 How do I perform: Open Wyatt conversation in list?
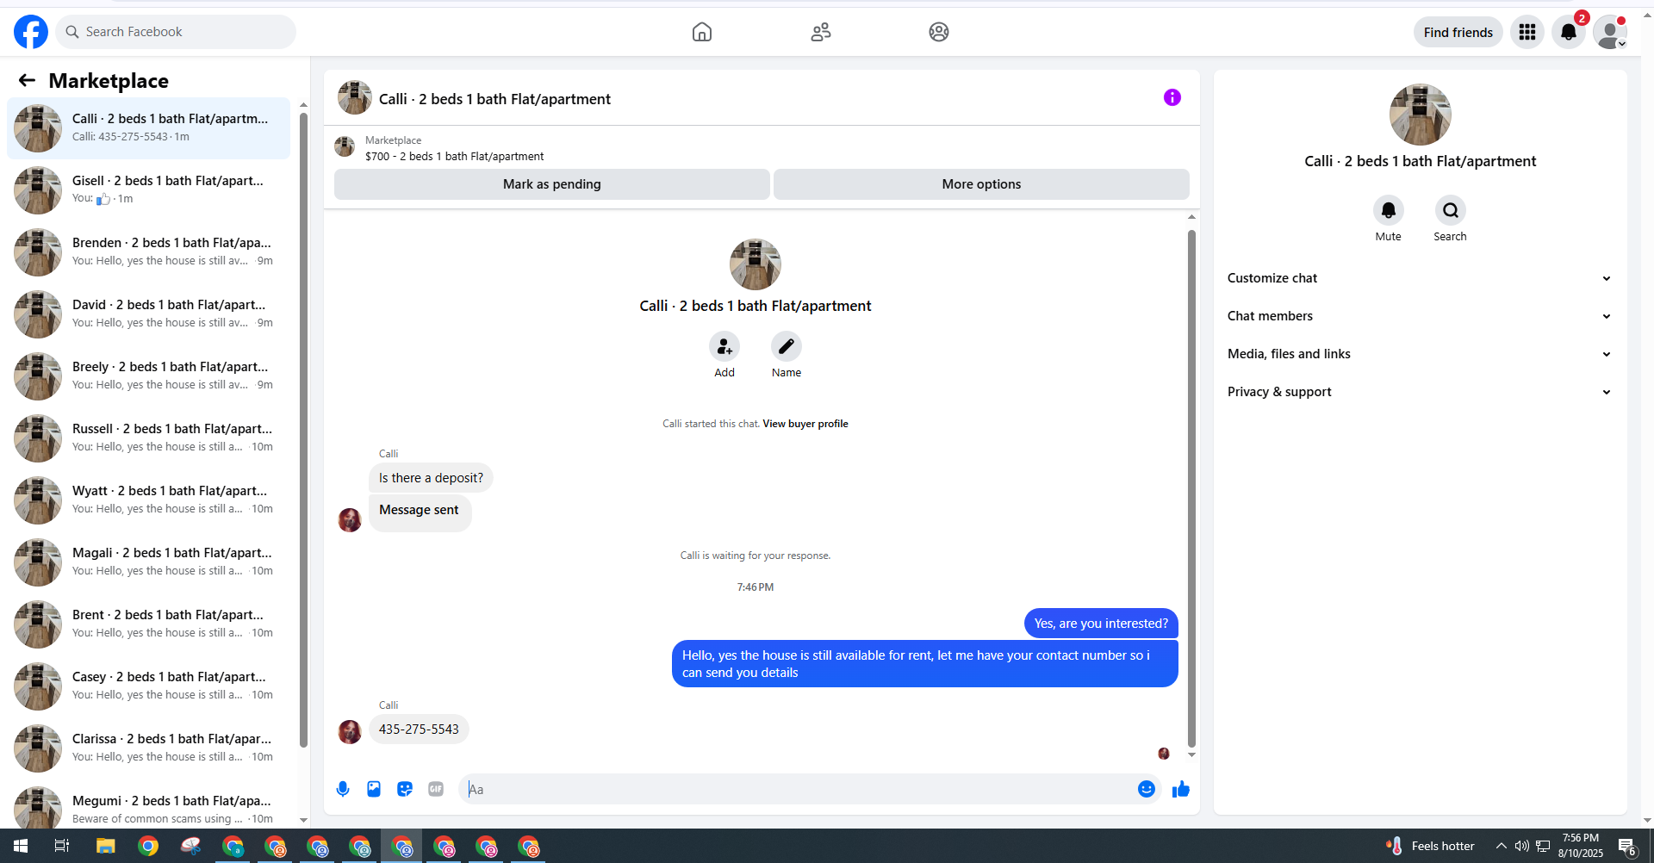tap(149, 500)
